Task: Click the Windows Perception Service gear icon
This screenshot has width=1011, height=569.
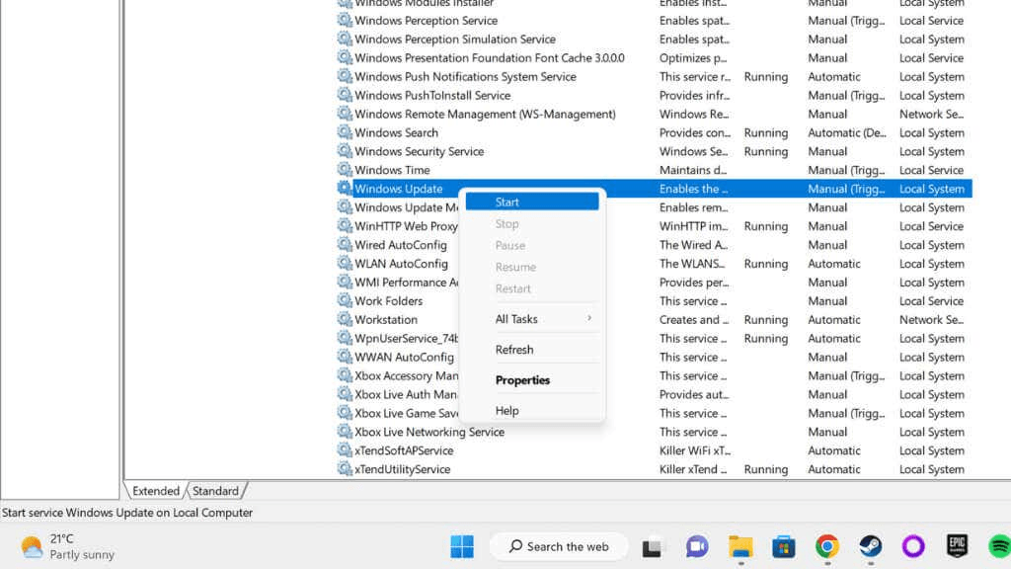Action: (x=345, y=20)
